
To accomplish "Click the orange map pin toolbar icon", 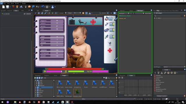I will coord(17,7).
